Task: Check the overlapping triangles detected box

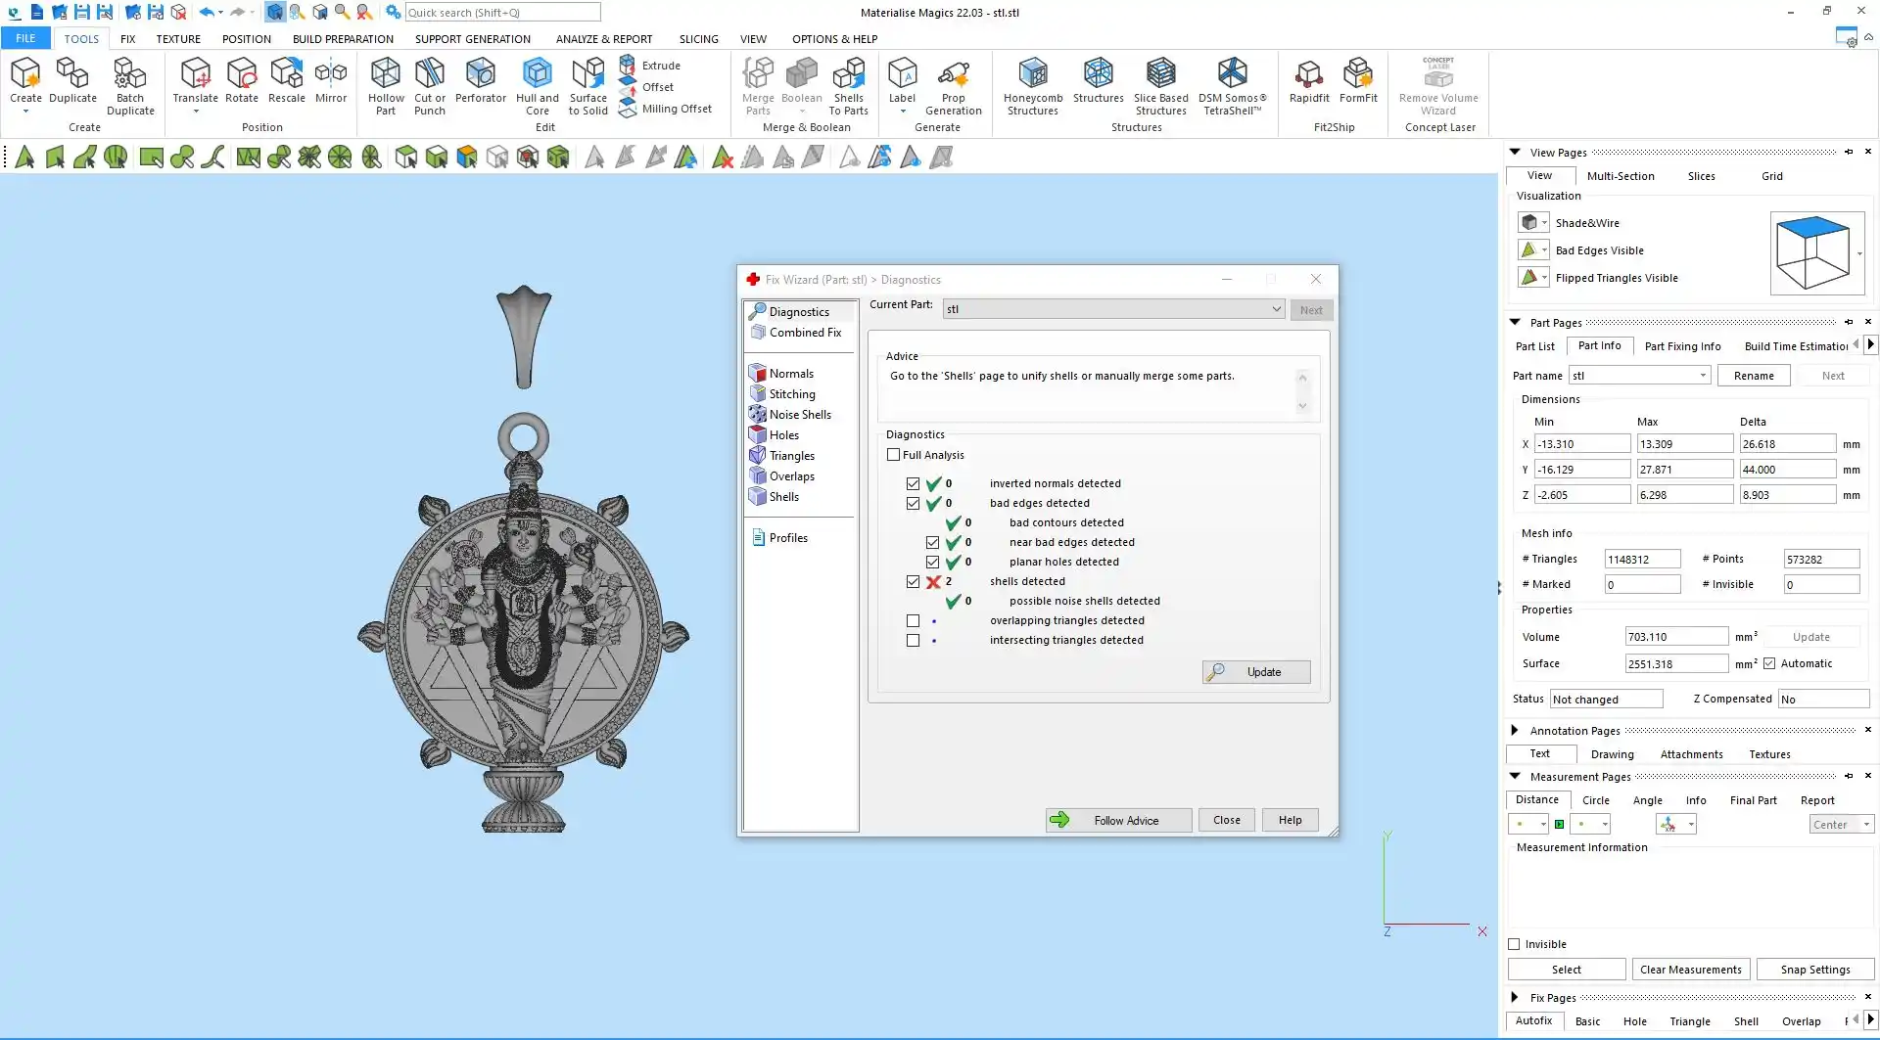Action: pyautogui.click(x=913, y=620)
